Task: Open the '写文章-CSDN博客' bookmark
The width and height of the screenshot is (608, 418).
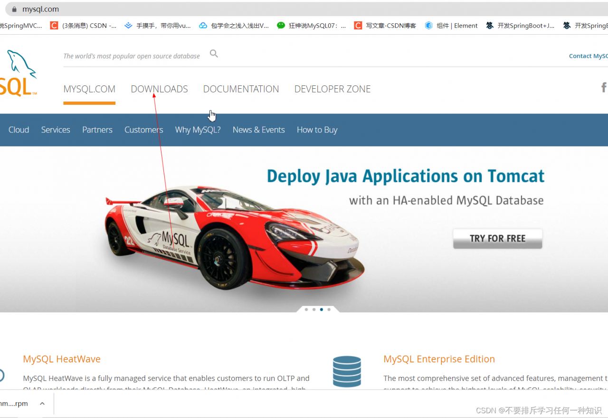Action: tap(385, 26)
